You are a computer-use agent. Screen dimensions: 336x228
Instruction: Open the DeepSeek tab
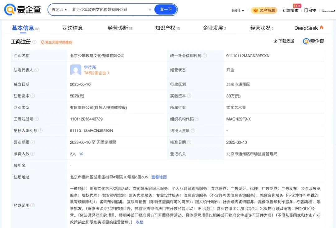(x=309, y=28)
